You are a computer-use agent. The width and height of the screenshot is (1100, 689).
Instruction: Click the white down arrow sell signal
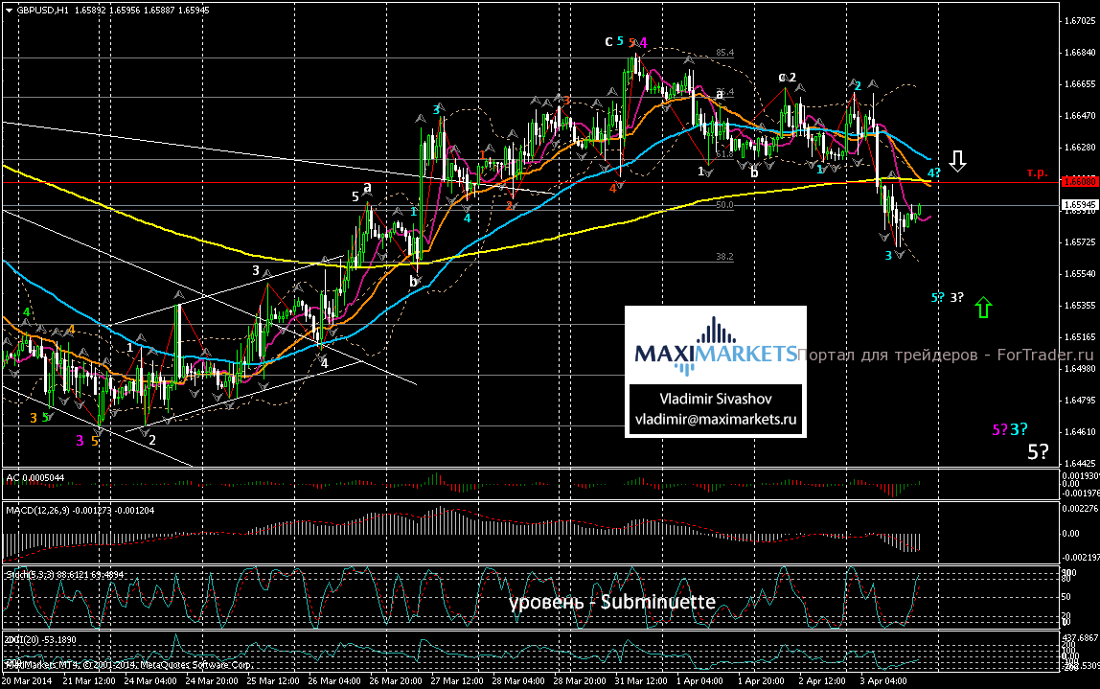(x=957, y=160)
